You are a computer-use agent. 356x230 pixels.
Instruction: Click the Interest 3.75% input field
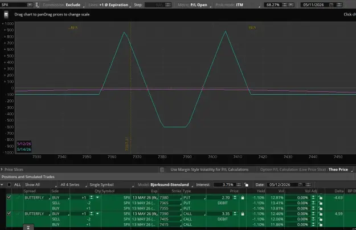[x=224, y=185]
